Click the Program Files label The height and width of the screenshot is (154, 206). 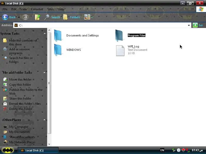click(x=136, y=35)
